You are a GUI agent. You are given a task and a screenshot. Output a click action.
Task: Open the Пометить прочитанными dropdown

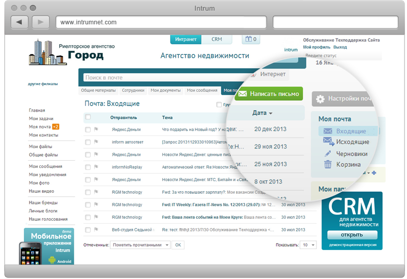pyautogui.click(x=140, y=245)
